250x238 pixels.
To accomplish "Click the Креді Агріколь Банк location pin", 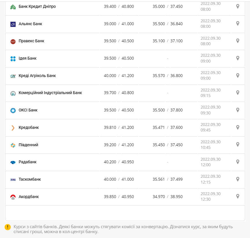I will click(238, 75).
